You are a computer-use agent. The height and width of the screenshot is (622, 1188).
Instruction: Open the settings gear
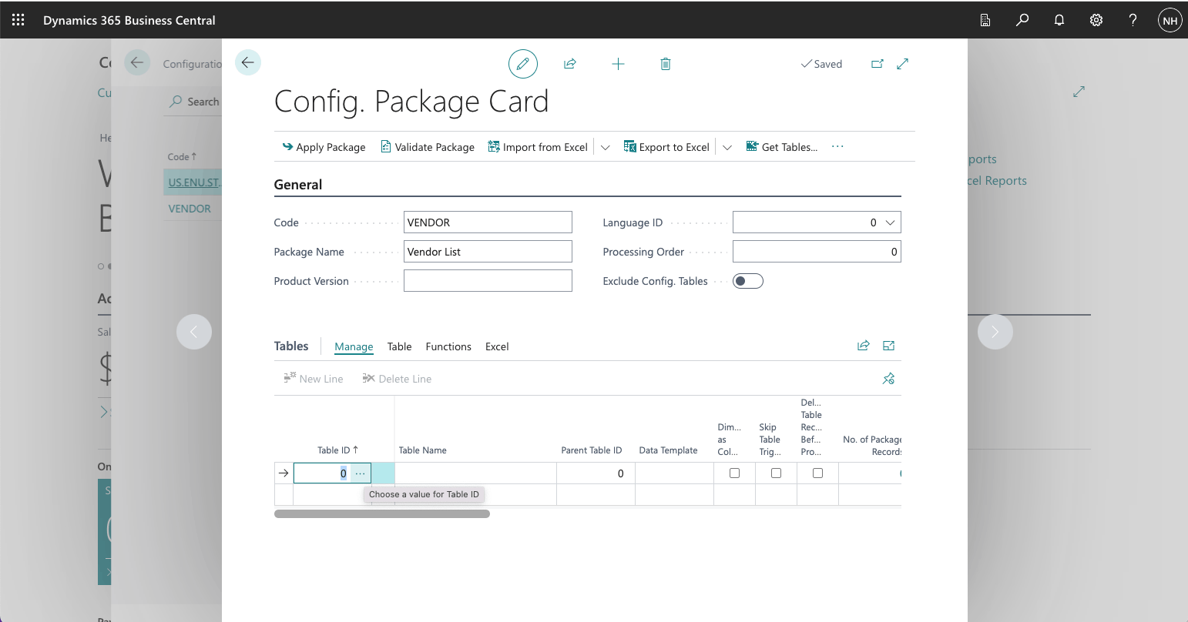click(x=1096, y=21)
